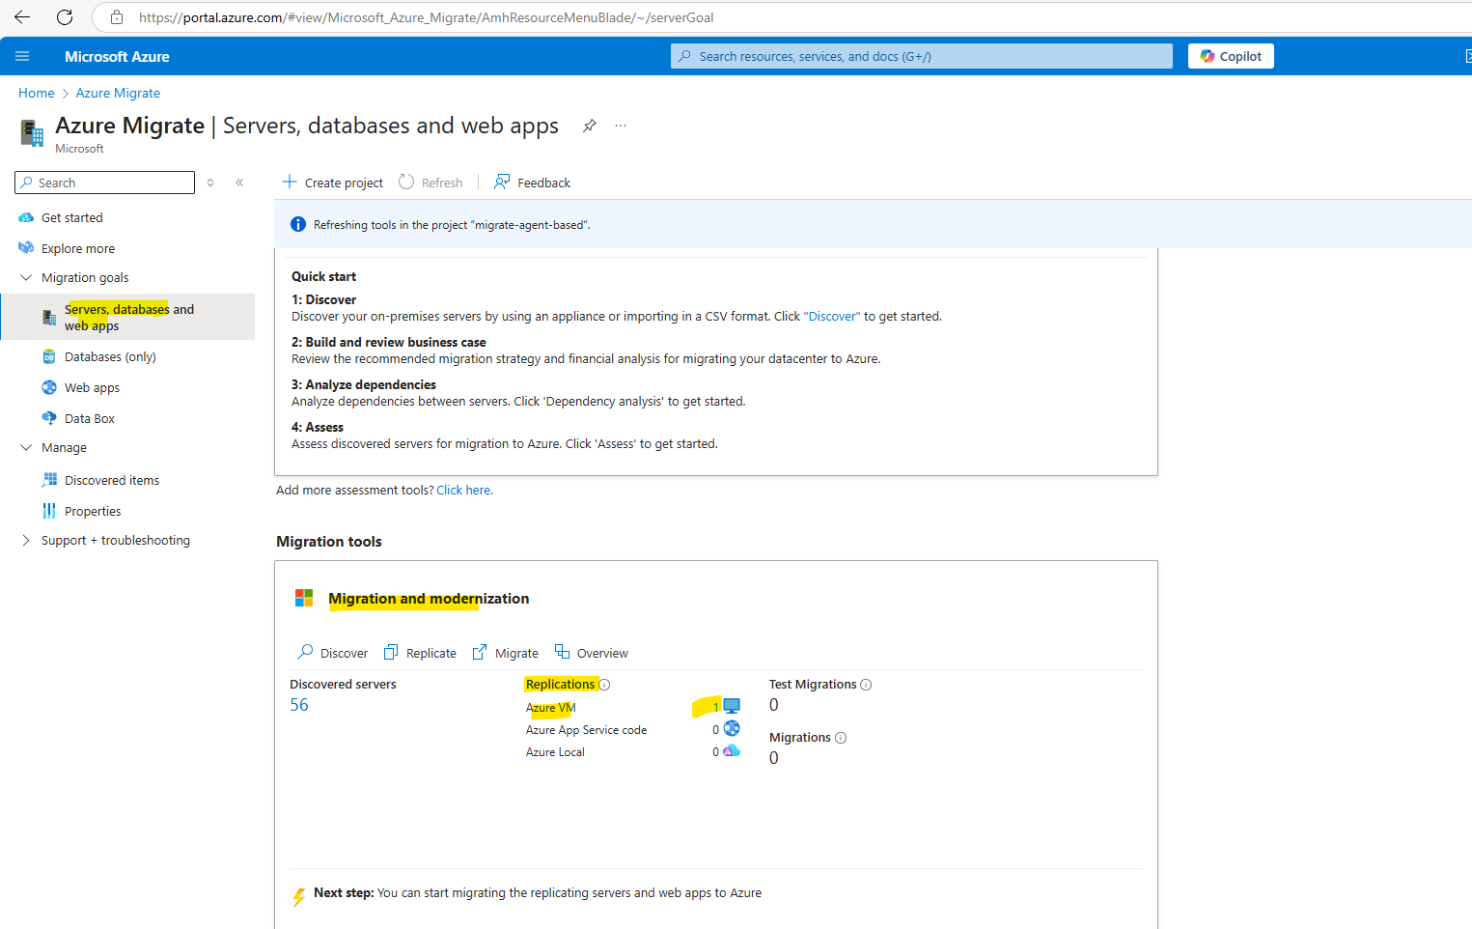Click the browser back arrow
This screenshot has height=929, width=1472.
pos(22,17)
